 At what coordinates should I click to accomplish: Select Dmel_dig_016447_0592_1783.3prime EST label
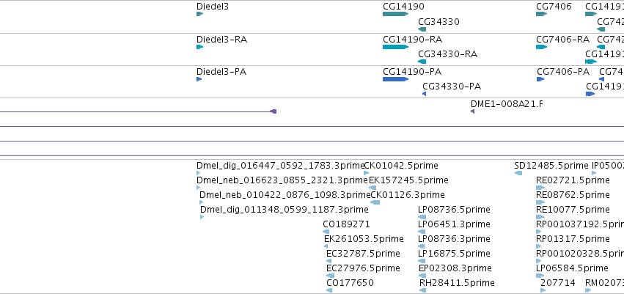click(281, 166)
